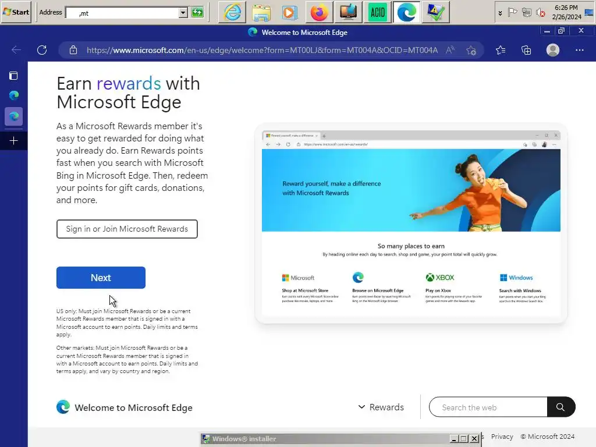Click the "Earn rewards with Microsoft Edge" heading
The image size is (596, 447).
coord(128,93)
